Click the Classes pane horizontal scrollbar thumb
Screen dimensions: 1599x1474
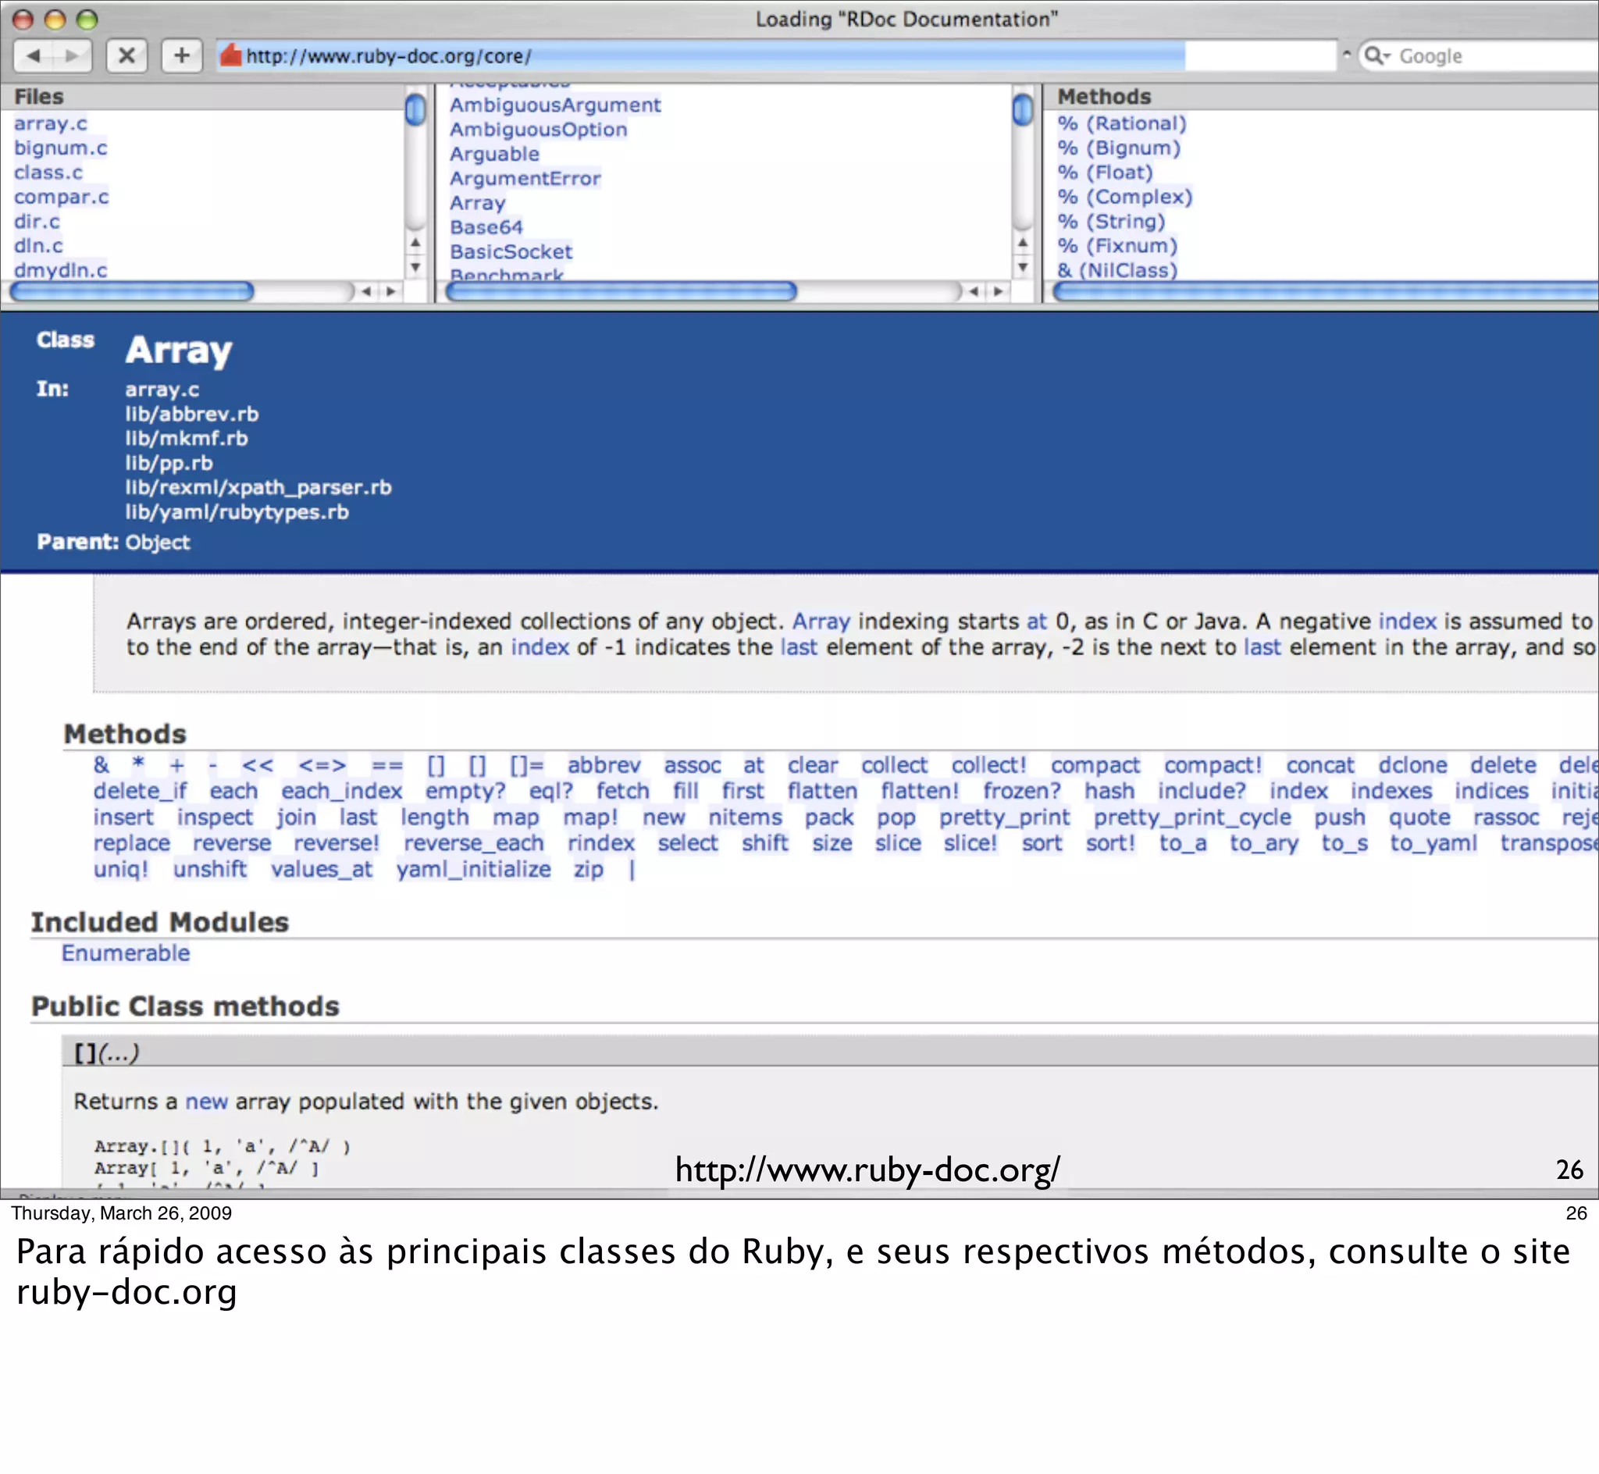(621, 292)
